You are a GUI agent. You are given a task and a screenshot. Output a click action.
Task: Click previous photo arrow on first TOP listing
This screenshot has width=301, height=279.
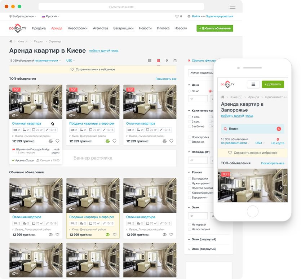pos(16,102)
